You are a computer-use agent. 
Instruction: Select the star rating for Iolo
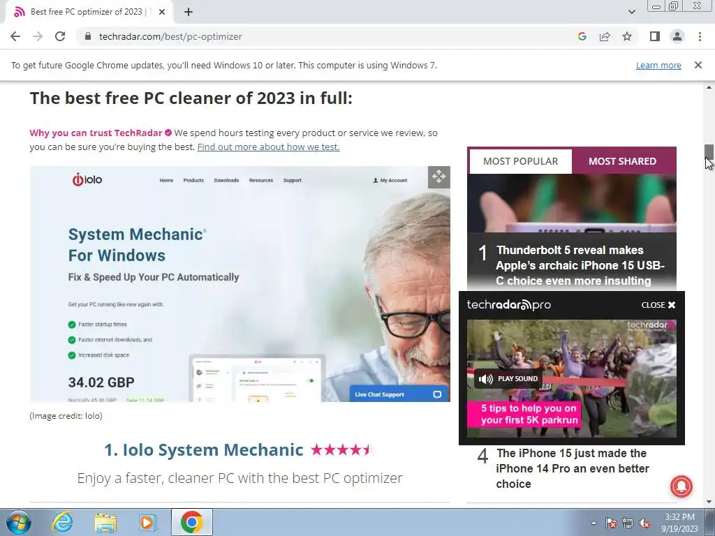(x=342, y=450)
